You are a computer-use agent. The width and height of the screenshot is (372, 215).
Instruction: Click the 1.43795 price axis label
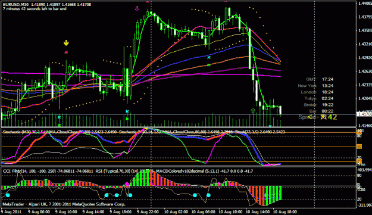pos(365,17)
